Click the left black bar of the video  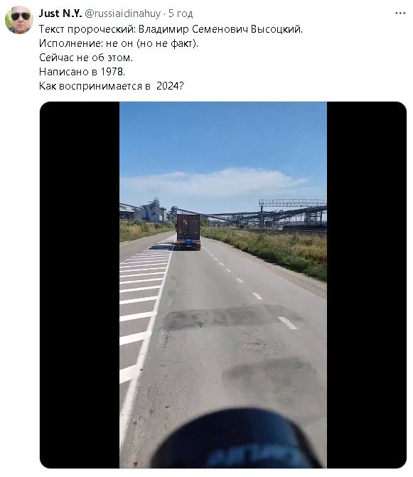tap(80, 285)
